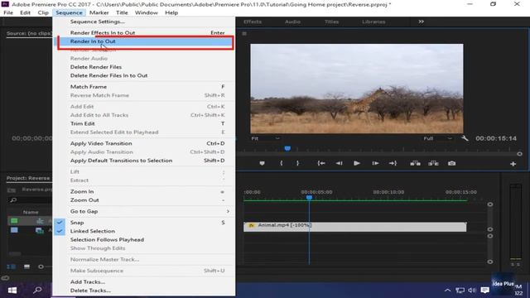Viewport: 530px width, 298px height.
Task: Click the Mark Out bracket icon
Action: [297, 163]
